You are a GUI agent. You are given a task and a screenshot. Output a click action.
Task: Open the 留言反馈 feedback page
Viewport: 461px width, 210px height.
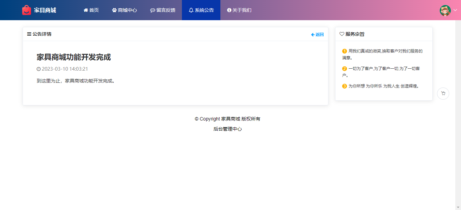[x=163, y=10]
